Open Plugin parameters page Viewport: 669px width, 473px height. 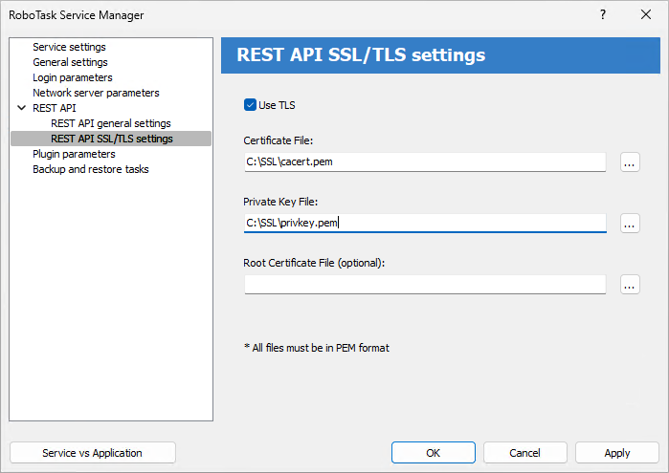tap(74, 154)
